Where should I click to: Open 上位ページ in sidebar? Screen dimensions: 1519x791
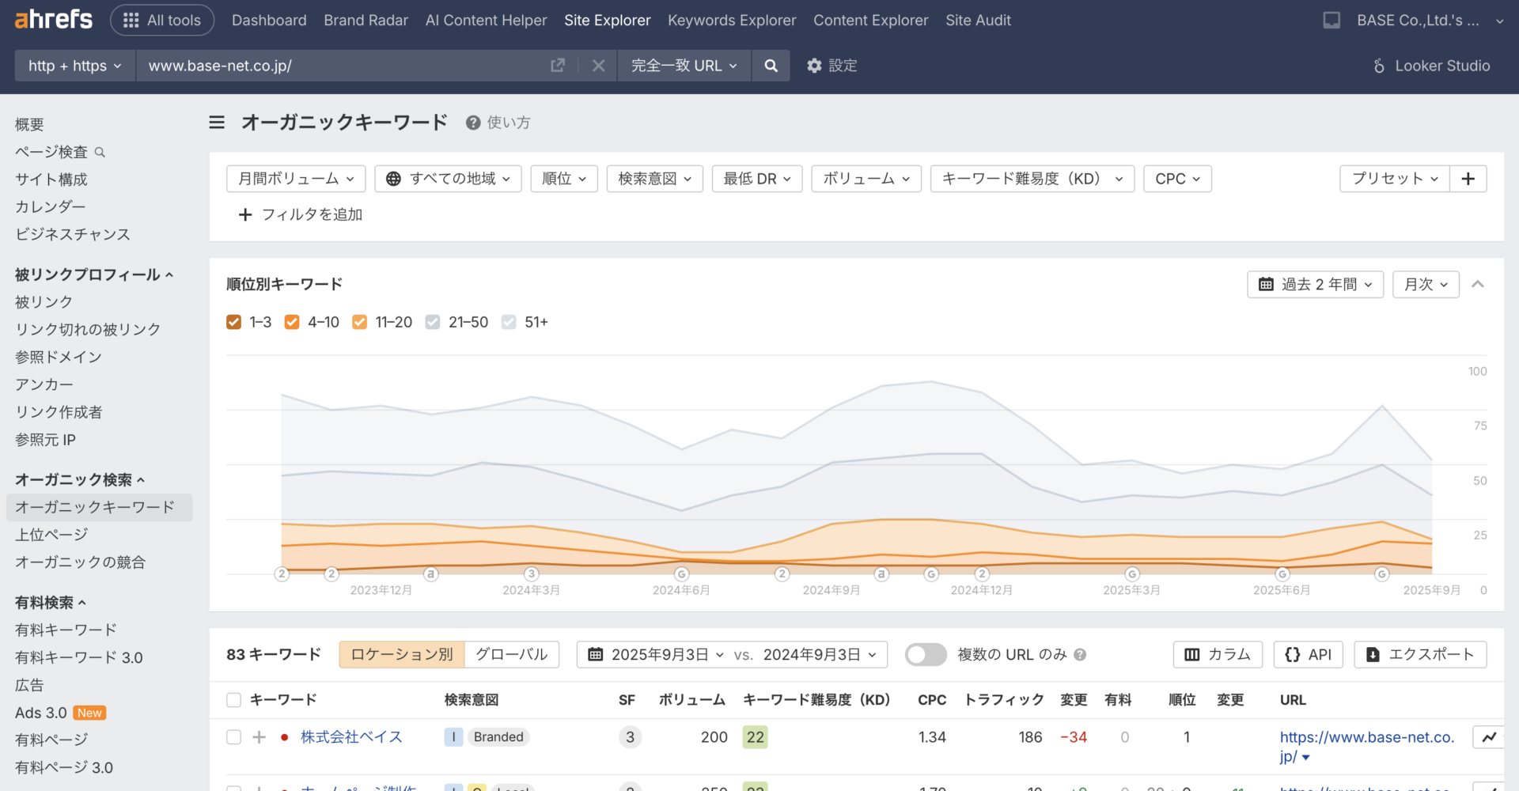point(51,535)
